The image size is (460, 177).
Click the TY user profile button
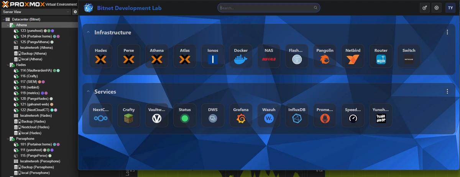[x=450, y=8]
